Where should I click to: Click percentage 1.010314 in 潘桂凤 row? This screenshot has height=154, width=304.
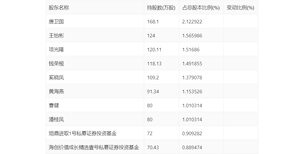[x=192, y=120]
